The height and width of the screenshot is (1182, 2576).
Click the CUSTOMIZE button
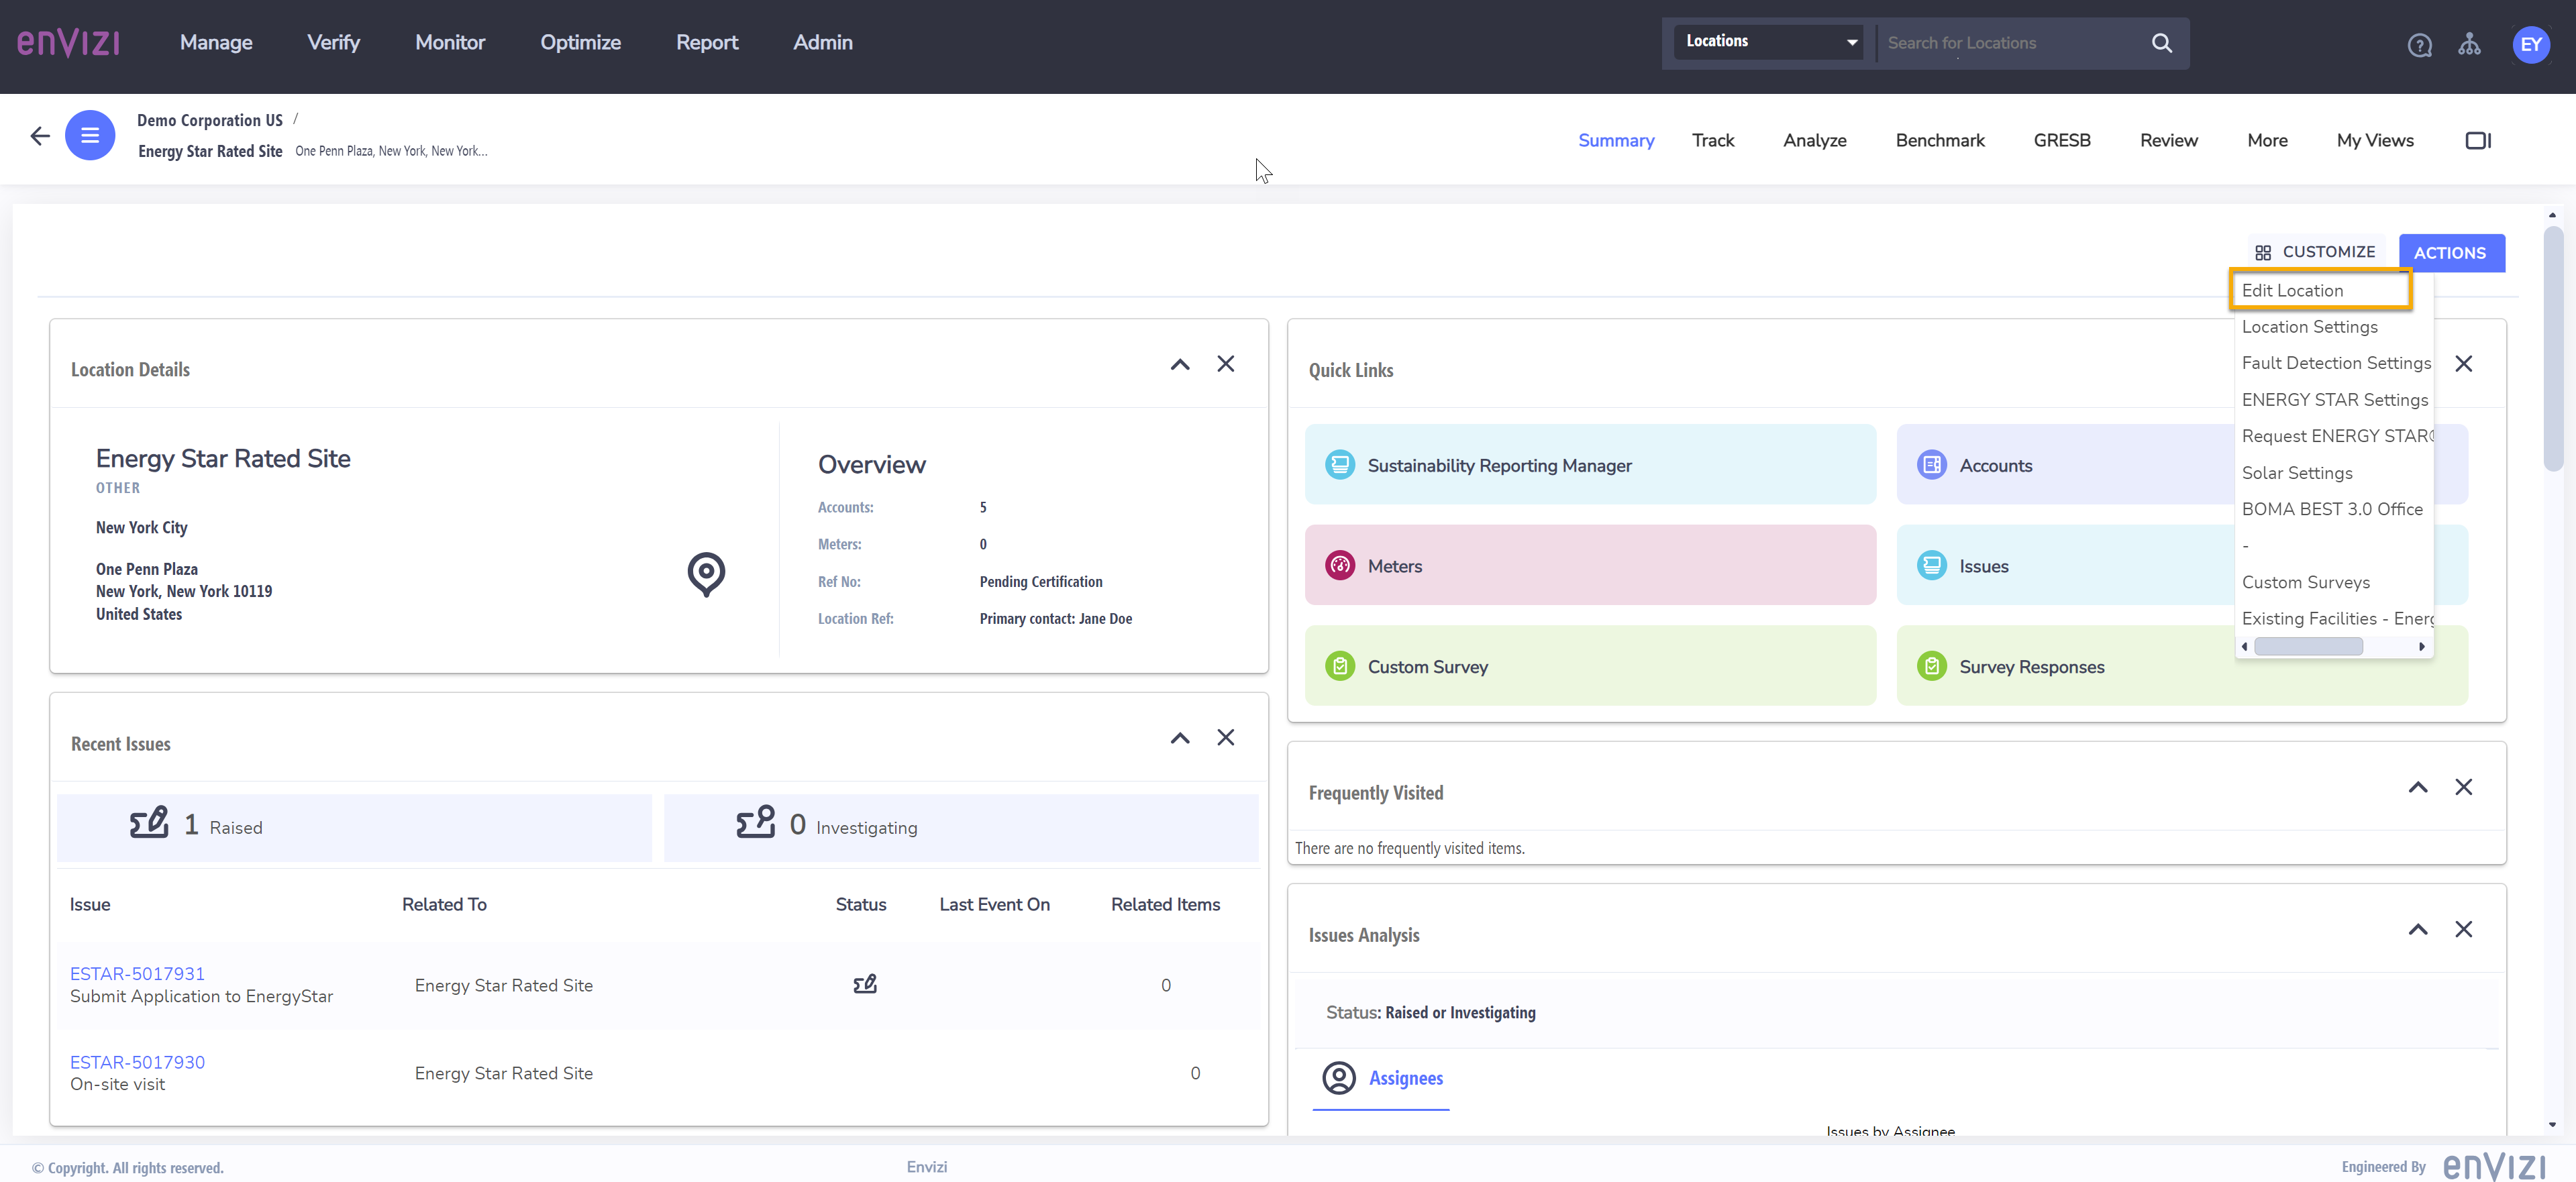2316,252
